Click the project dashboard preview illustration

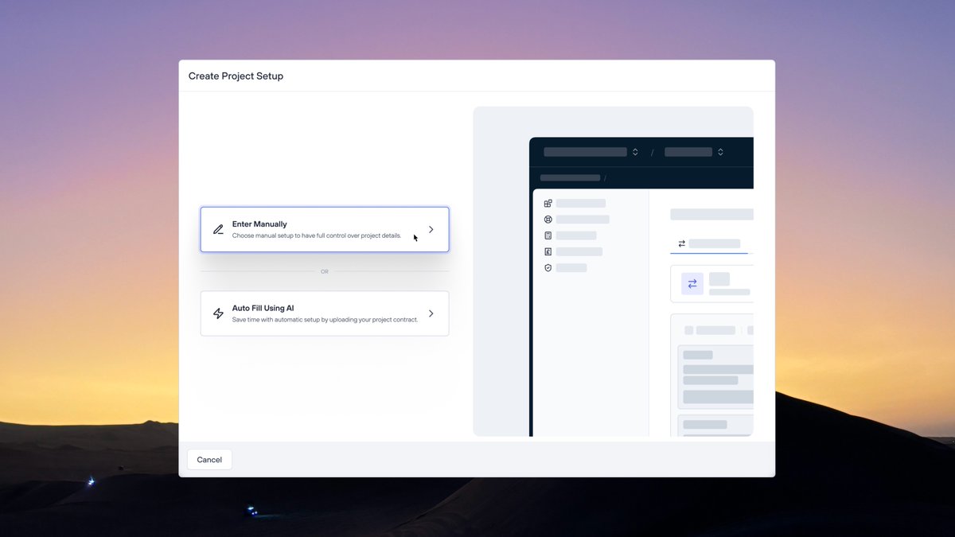[x=613, y=271]
